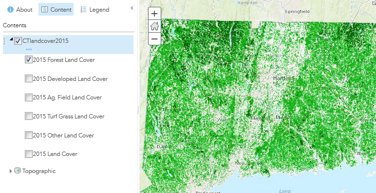Viewport: 376px width, 193px height.
Task: Enable 2015 Turf Grass Land Cover
Action: (29, 116)
